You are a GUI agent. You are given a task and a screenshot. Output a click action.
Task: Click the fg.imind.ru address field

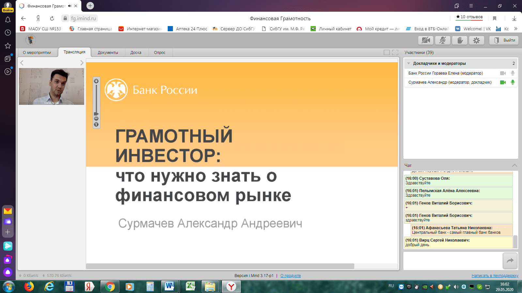tap(84, 19)
